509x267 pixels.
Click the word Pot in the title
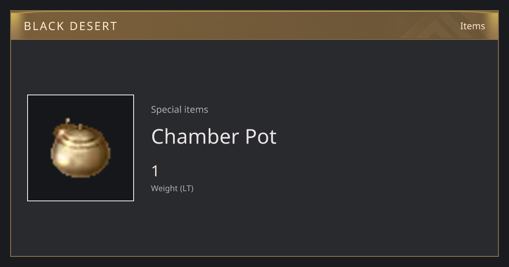coord(261,136)
